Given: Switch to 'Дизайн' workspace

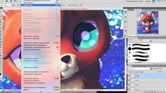Looking at the screenshot, I should pyautogui.click(x=148, y=1).
